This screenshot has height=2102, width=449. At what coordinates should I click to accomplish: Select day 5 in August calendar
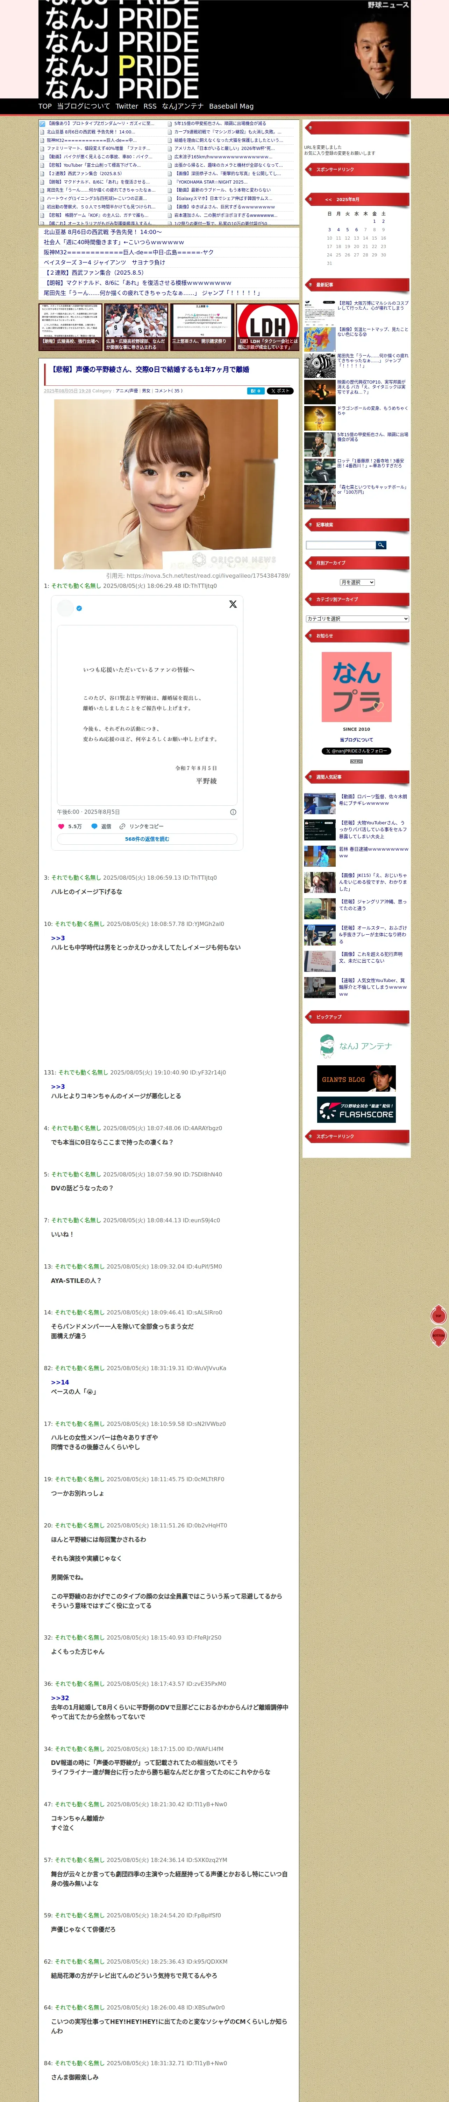347,229
